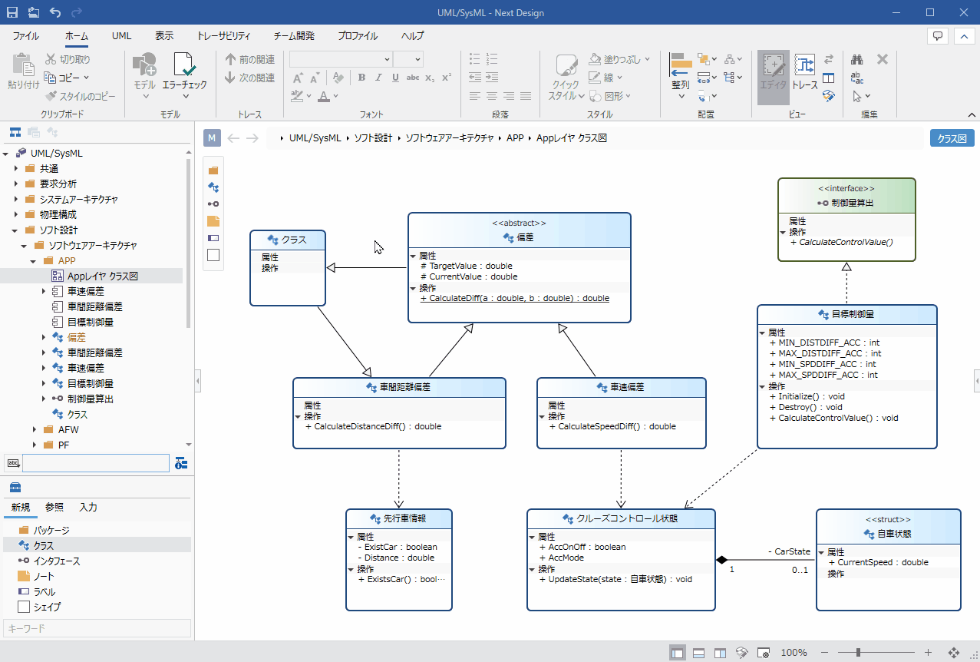
Task: Collapse the APP folder in tree
Action: tap(34, 260)
